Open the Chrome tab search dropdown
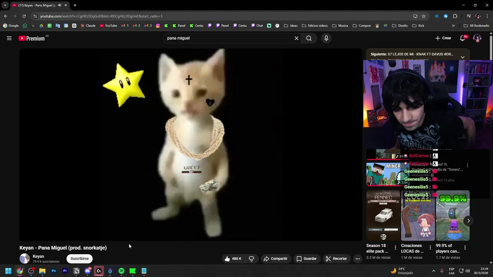The width and height of the screenshot is (493, 277). point(5,5)
